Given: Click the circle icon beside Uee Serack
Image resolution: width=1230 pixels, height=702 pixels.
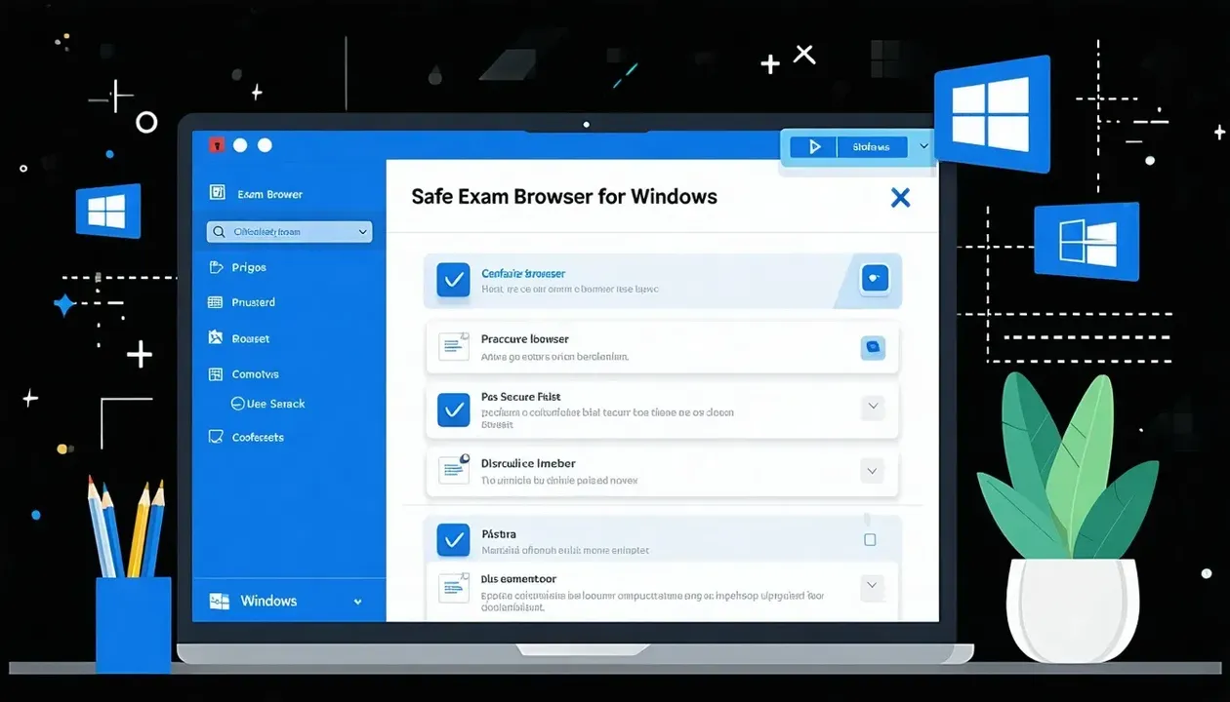Looking at the screenshot, I should pos(237,404).
